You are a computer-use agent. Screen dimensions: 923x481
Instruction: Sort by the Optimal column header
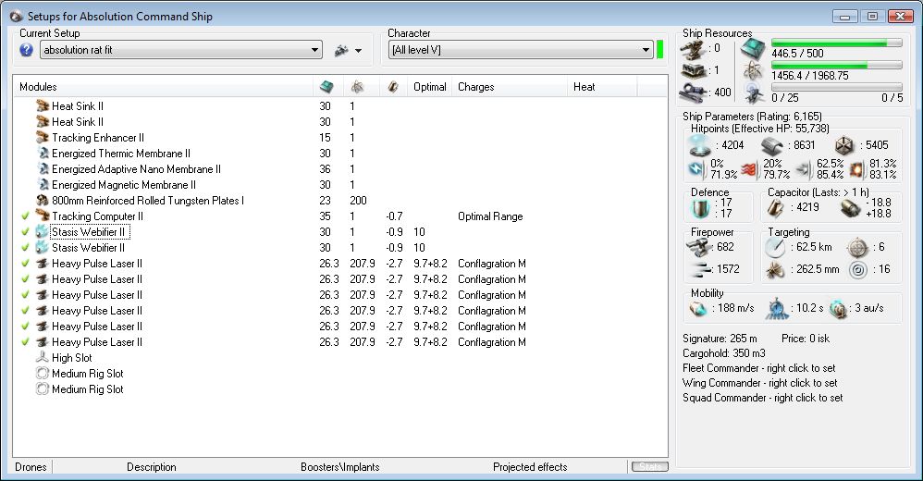(x=430, y=87)
